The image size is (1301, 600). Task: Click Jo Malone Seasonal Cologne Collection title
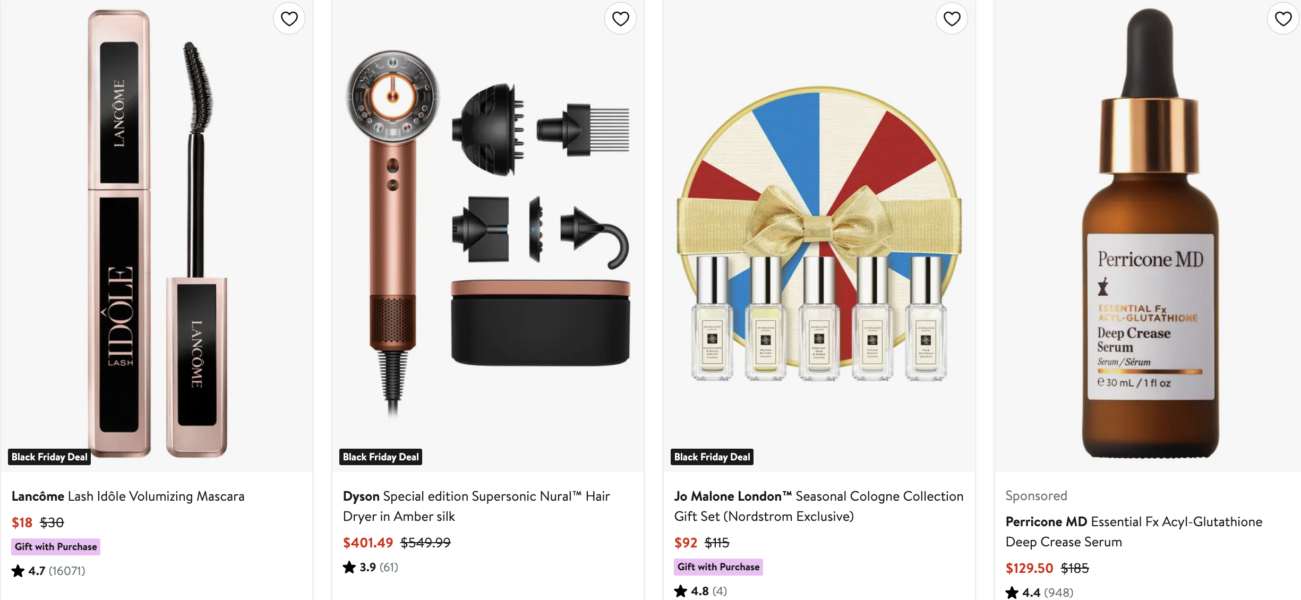coord(818,506)
